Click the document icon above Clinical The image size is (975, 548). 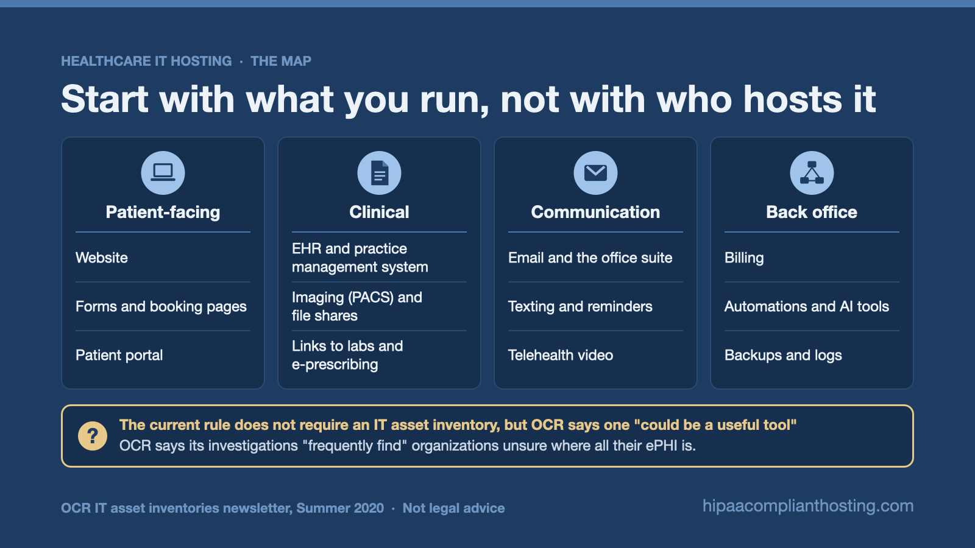[379, 173]
